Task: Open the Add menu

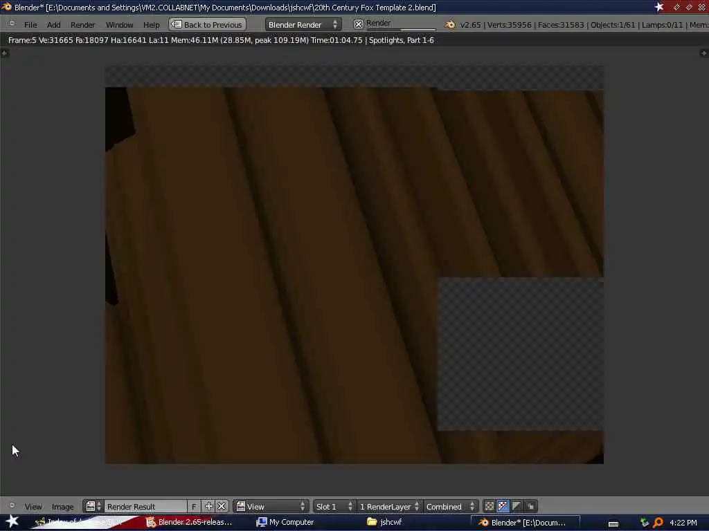Action: click(x=53, y=25)
